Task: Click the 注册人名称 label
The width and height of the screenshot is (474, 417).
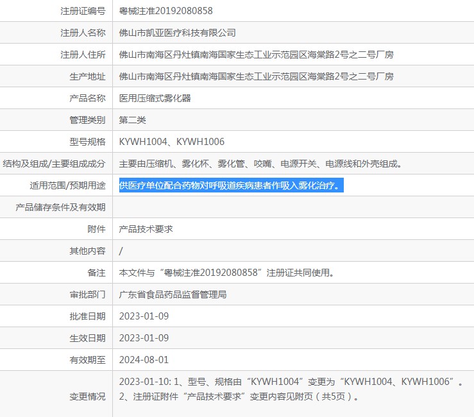Action: [83, 33]
